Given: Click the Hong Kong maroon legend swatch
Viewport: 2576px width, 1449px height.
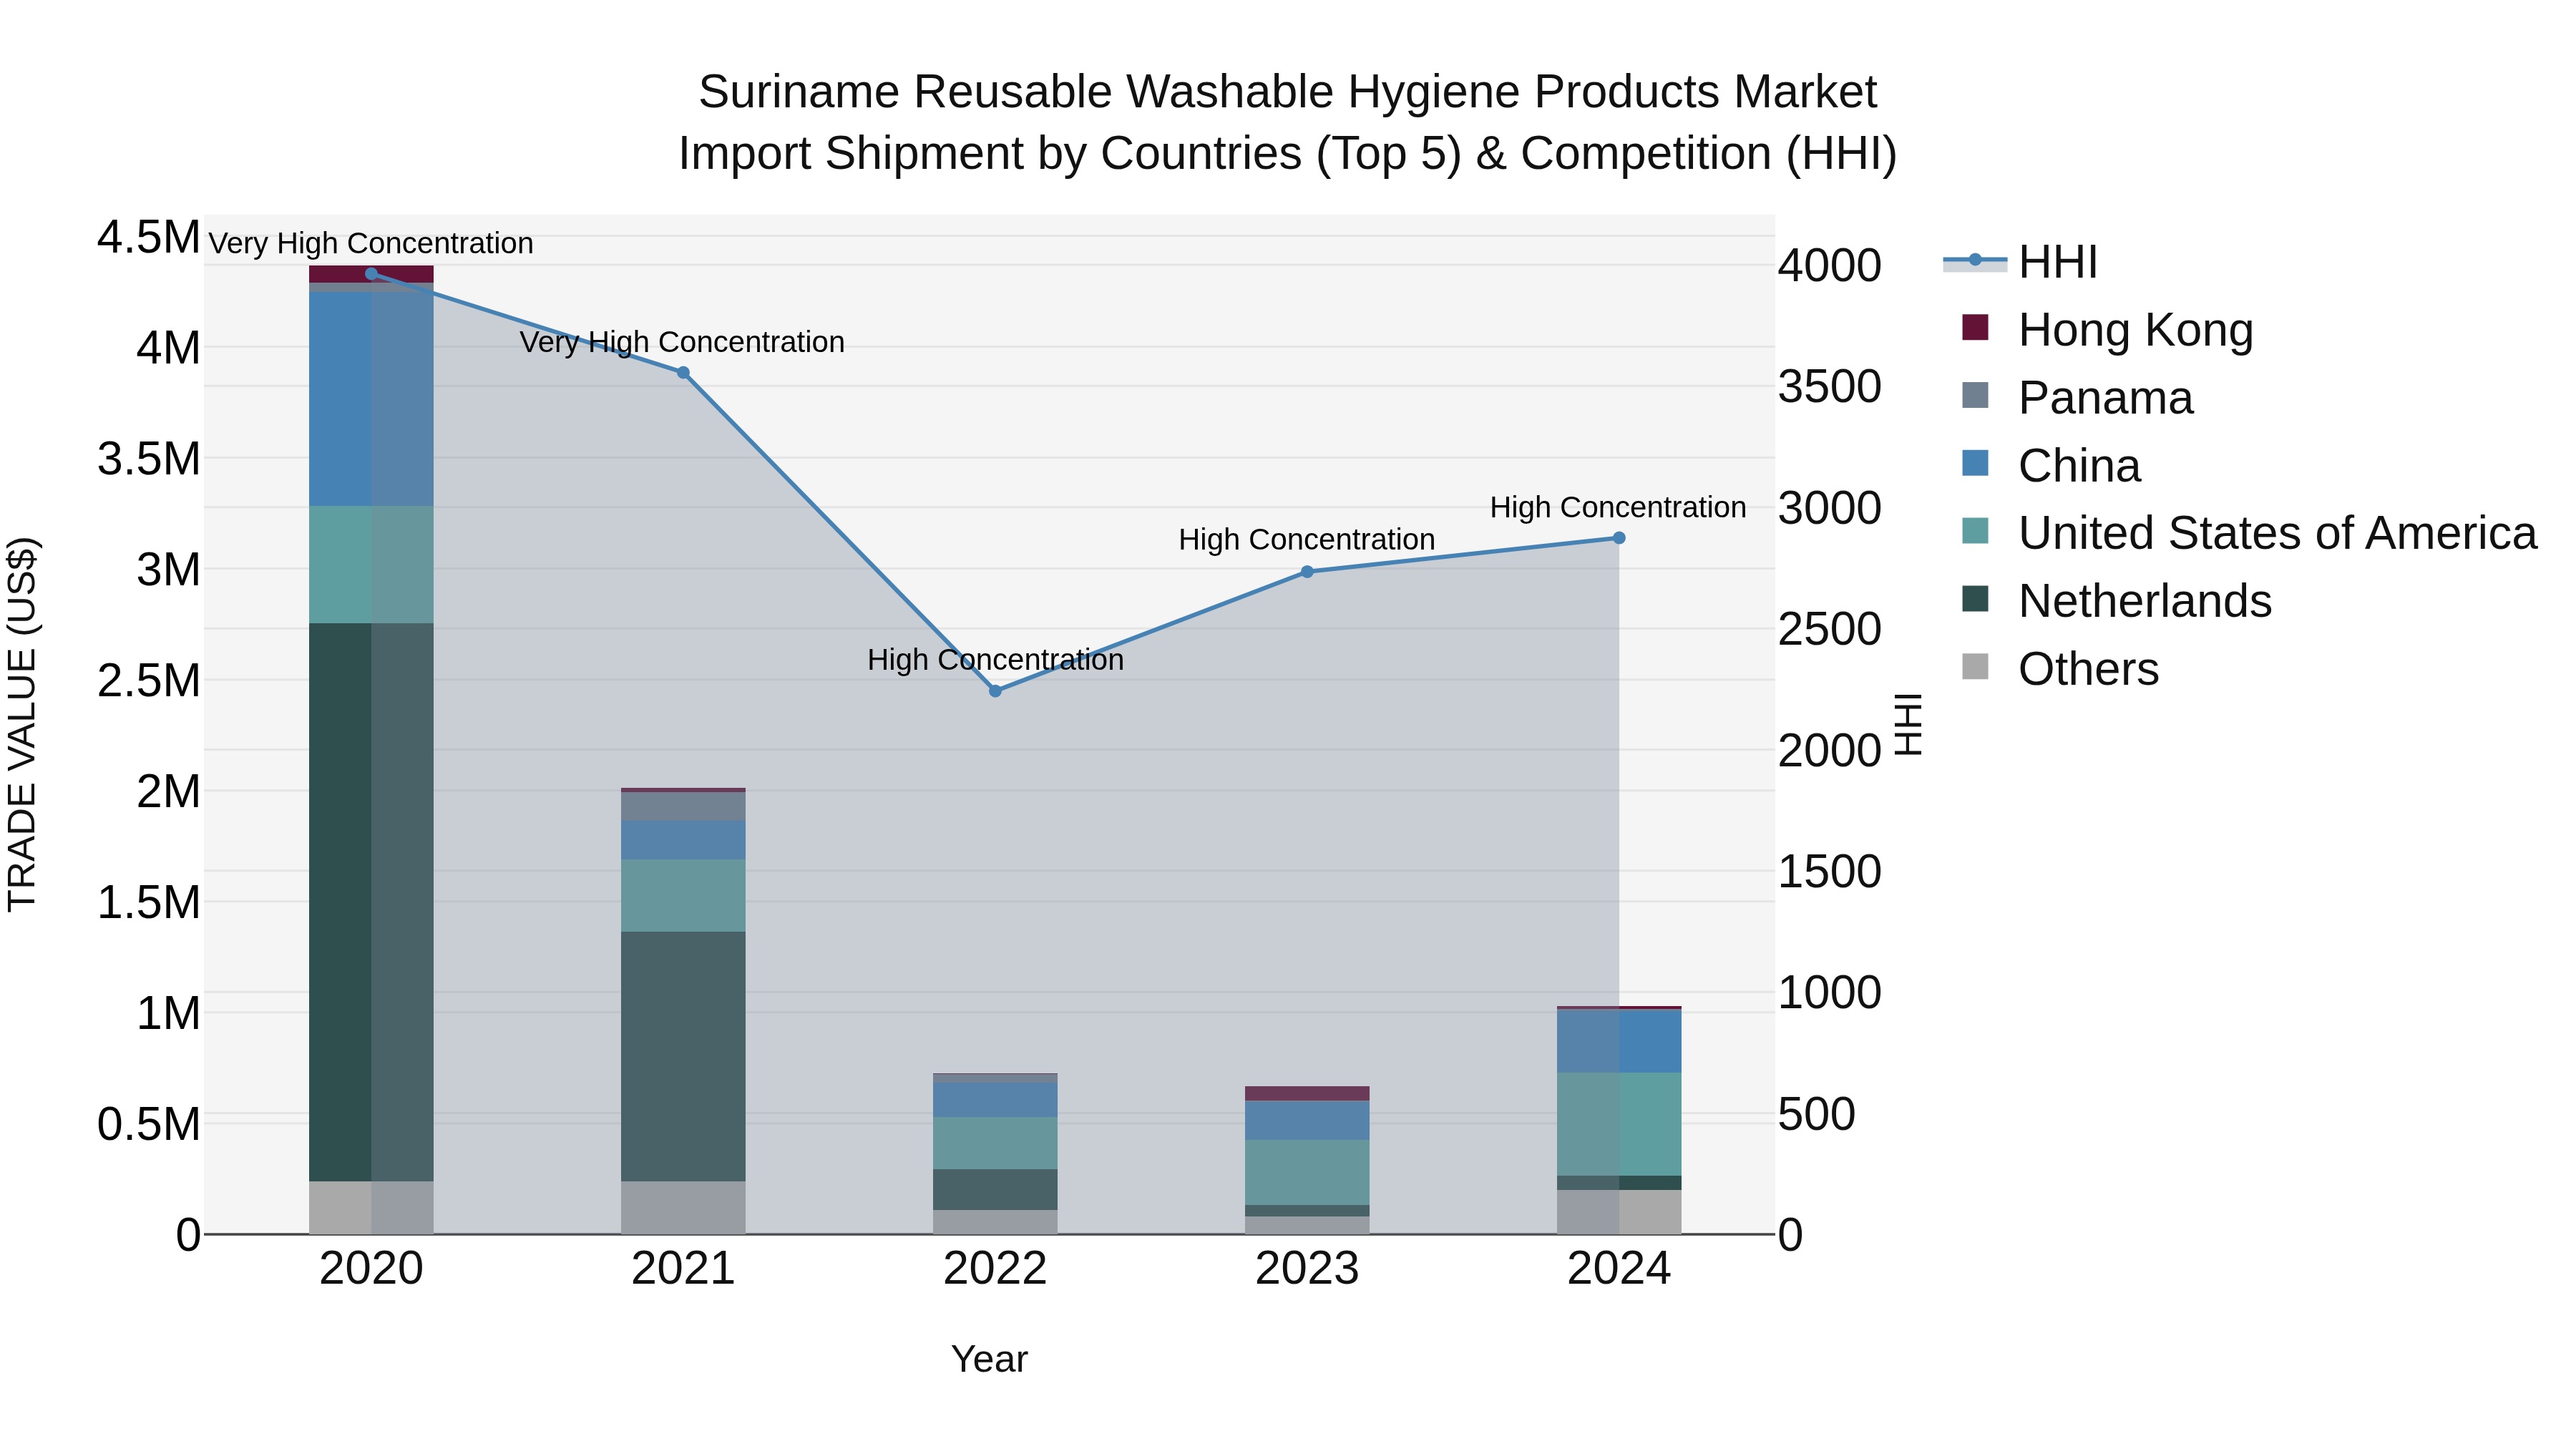Looking at the screenshot, I should tap(1975, 327).
